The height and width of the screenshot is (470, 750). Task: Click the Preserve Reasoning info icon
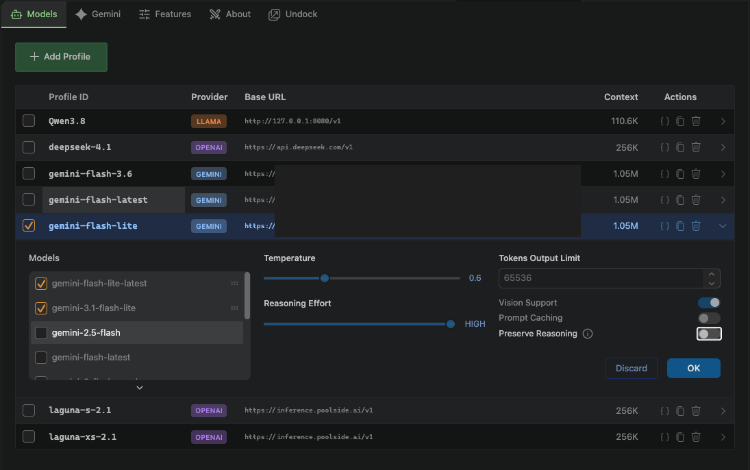[588, 334]
